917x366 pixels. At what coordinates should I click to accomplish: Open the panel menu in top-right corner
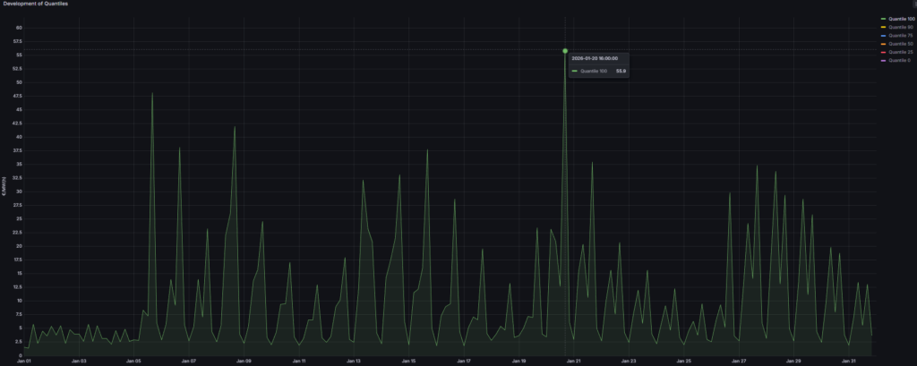pos(913,4)
